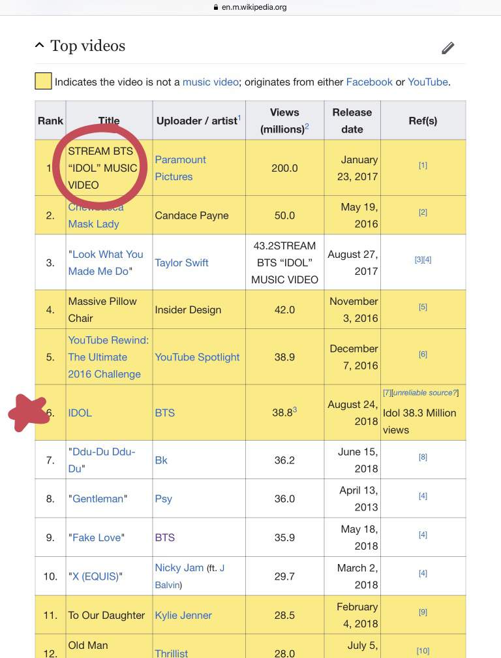The image size is (501, 658).
Task: Collapse the Top videos section chevron
Action: pos(39,45)
